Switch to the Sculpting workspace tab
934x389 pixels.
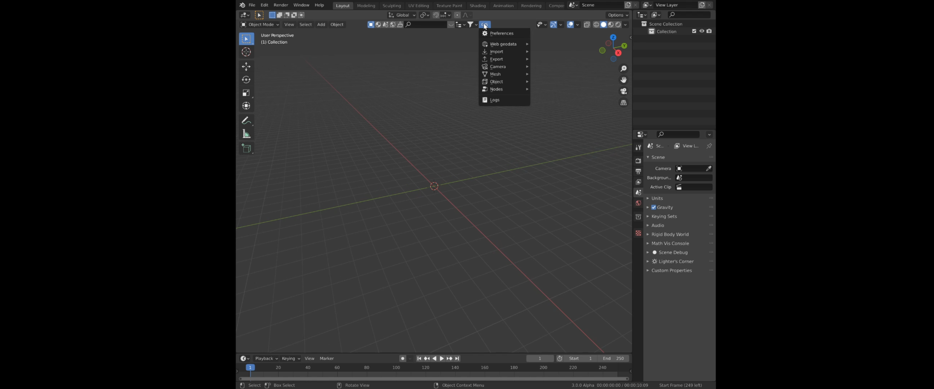(x=392, y=5)
